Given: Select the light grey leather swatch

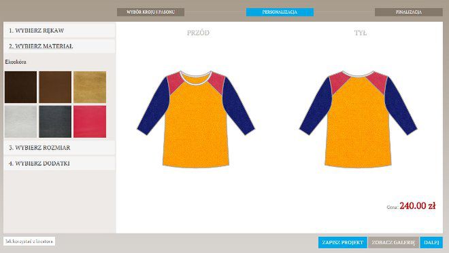Looking at the screenshot, I should click(20, 121).
